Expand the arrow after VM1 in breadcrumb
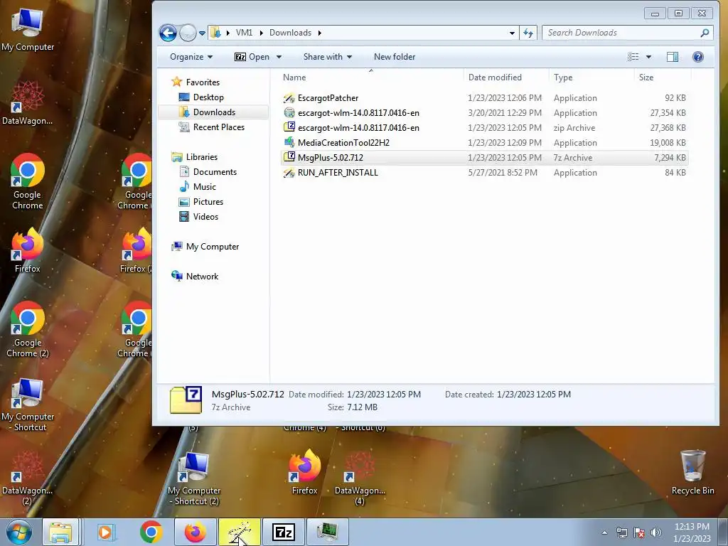Screen dimensions: 728x546 click(x=261, y=33)
